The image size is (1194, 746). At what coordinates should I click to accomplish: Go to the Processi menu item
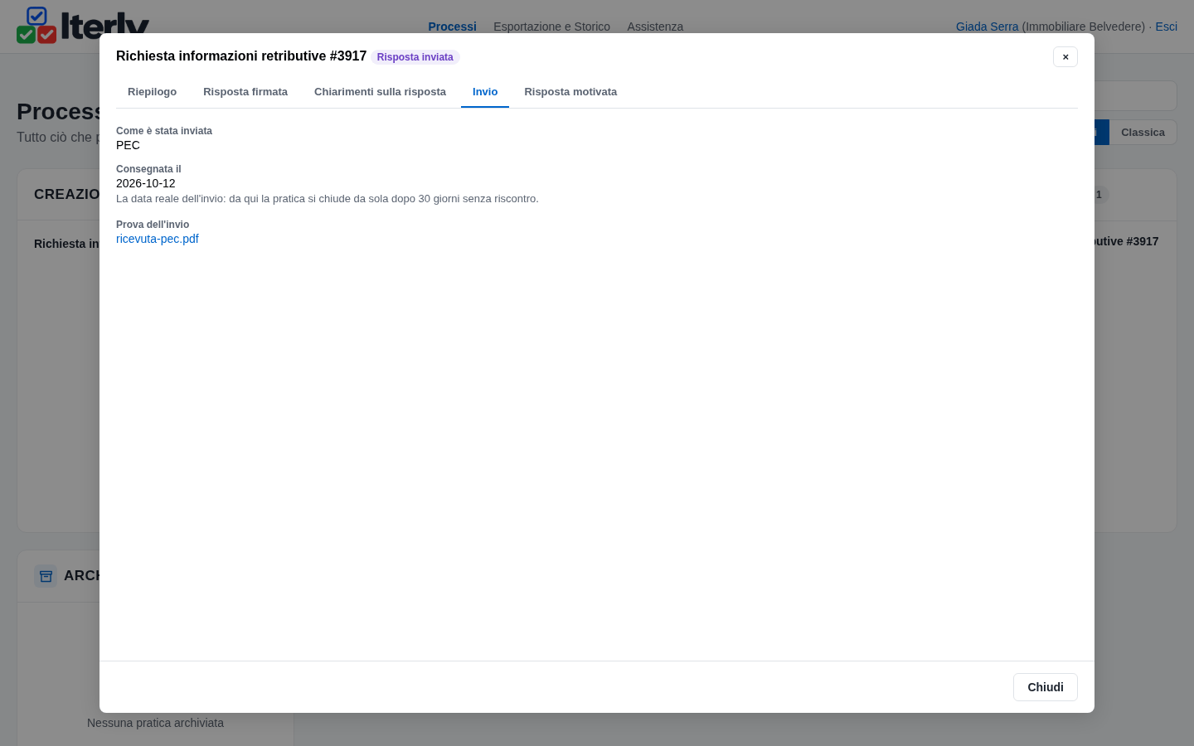(x=452, y=27)
